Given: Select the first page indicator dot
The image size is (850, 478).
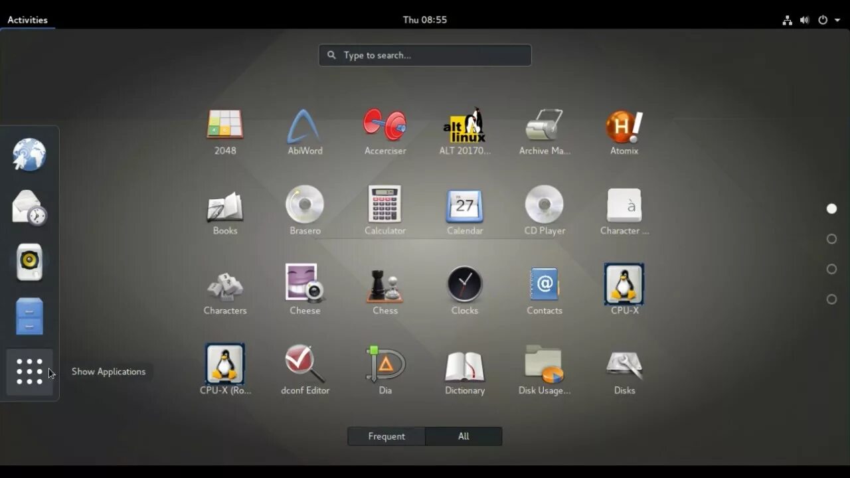Looking at the screenshot, I should 831,208.
